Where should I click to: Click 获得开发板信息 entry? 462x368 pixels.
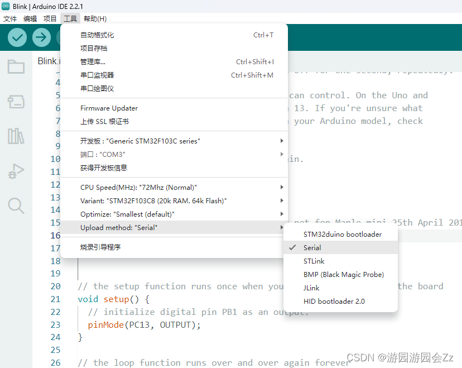(x=174, y=168)
